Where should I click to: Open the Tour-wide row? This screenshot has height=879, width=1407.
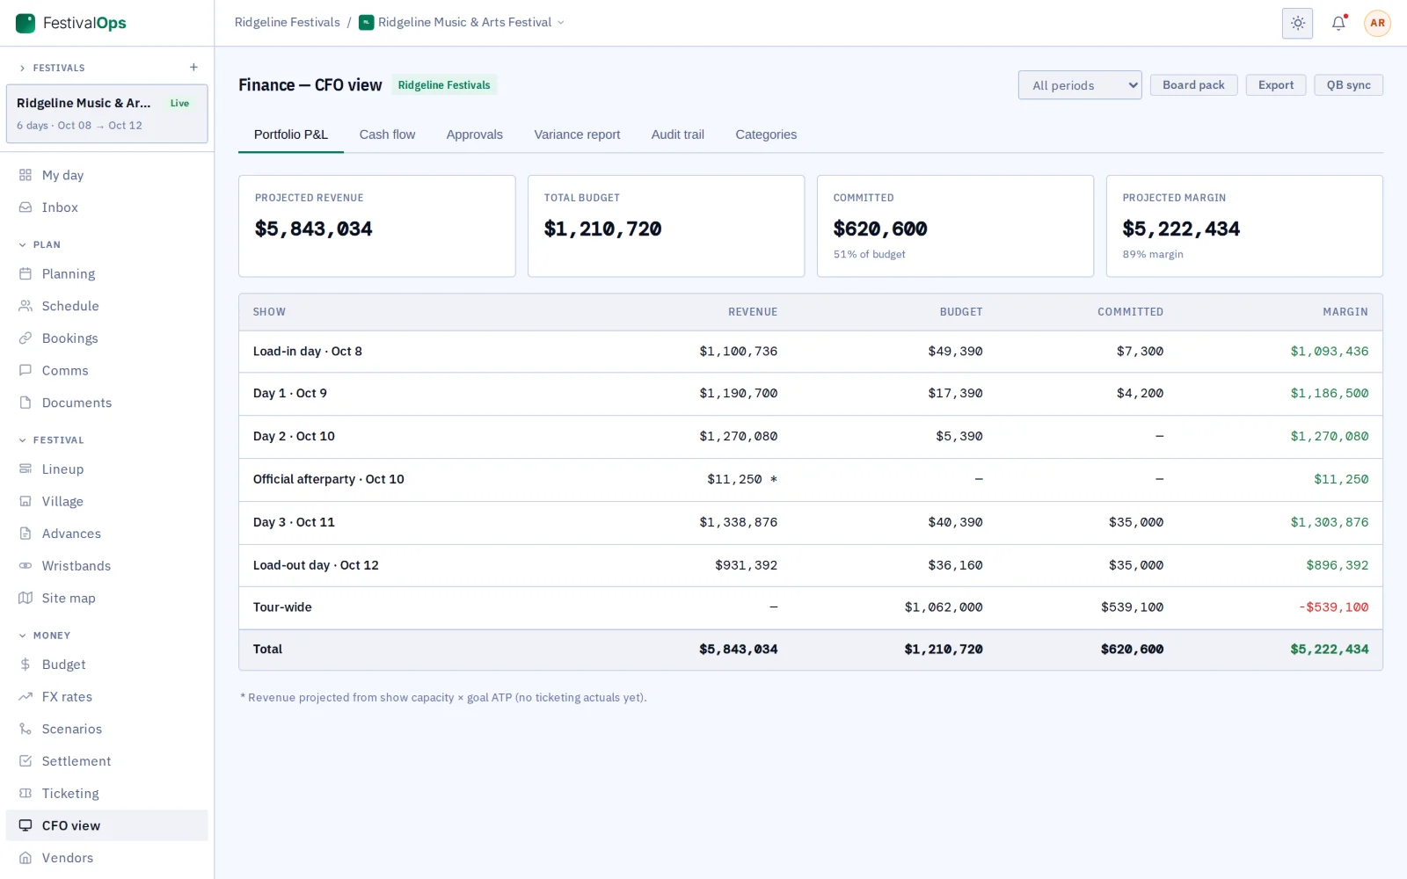click(810, 607)
